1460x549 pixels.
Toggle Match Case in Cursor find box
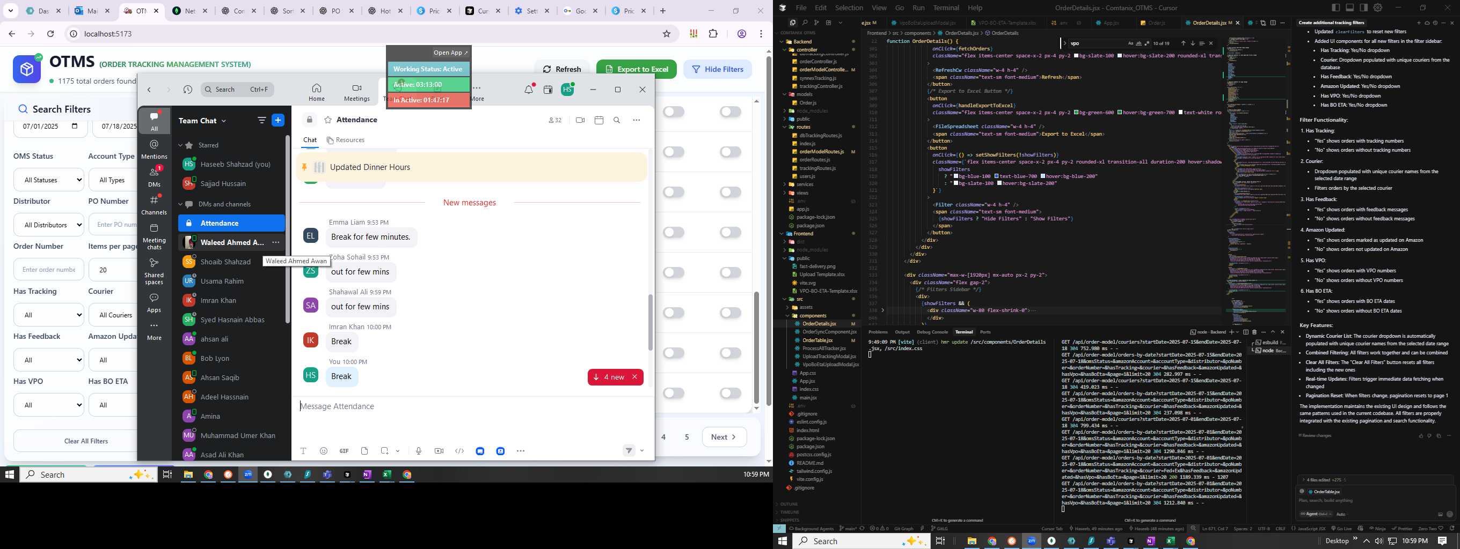(1131, 43)
